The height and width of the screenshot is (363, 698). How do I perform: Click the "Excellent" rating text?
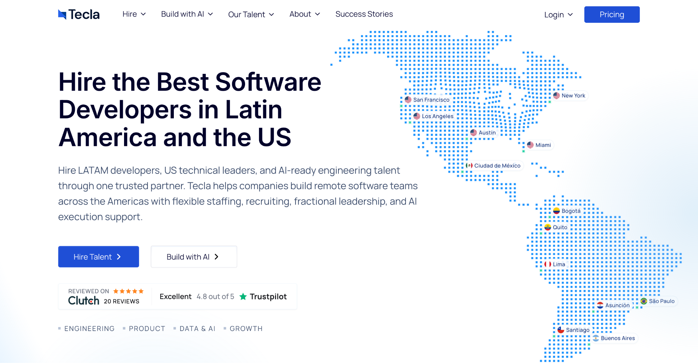coord(176,297)
